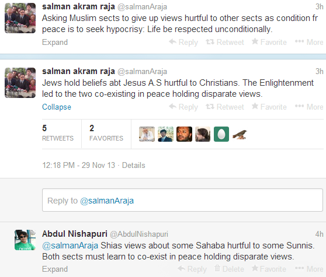Open the bird avatar retweeter profile
This screenshot has width=326, height=277.
click(x=240, y=134)
